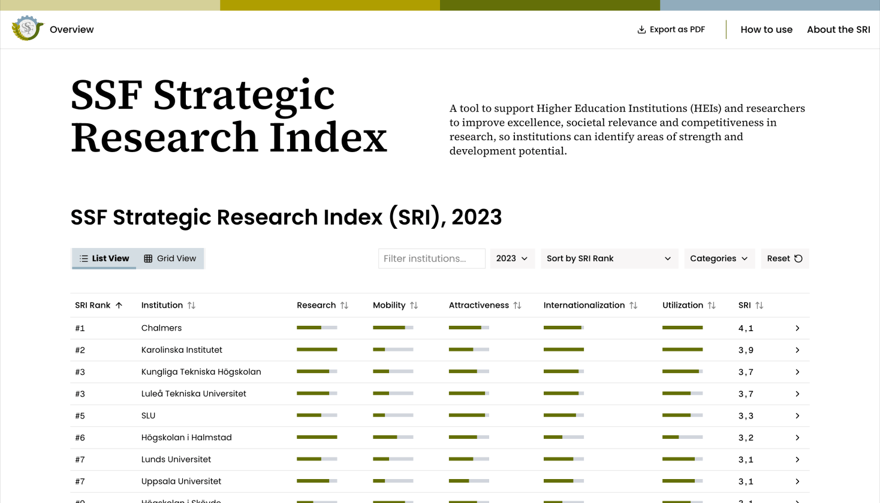Viewport: 880px width, 503px height.
Task: Sort by Institution using the sort arrows
Action: tap(191, 305)
